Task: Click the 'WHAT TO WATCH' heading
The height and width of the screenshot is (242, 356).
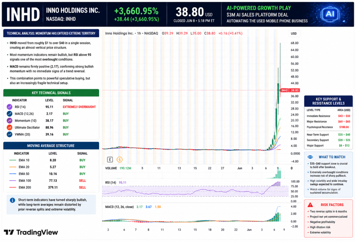Action: pos(332,157)
